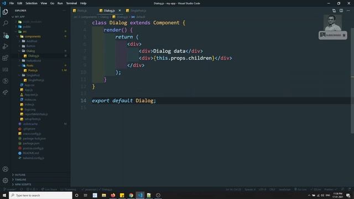
Task: Open the Terminal menu
Action: pyautogui.click(x=71, y=3)
